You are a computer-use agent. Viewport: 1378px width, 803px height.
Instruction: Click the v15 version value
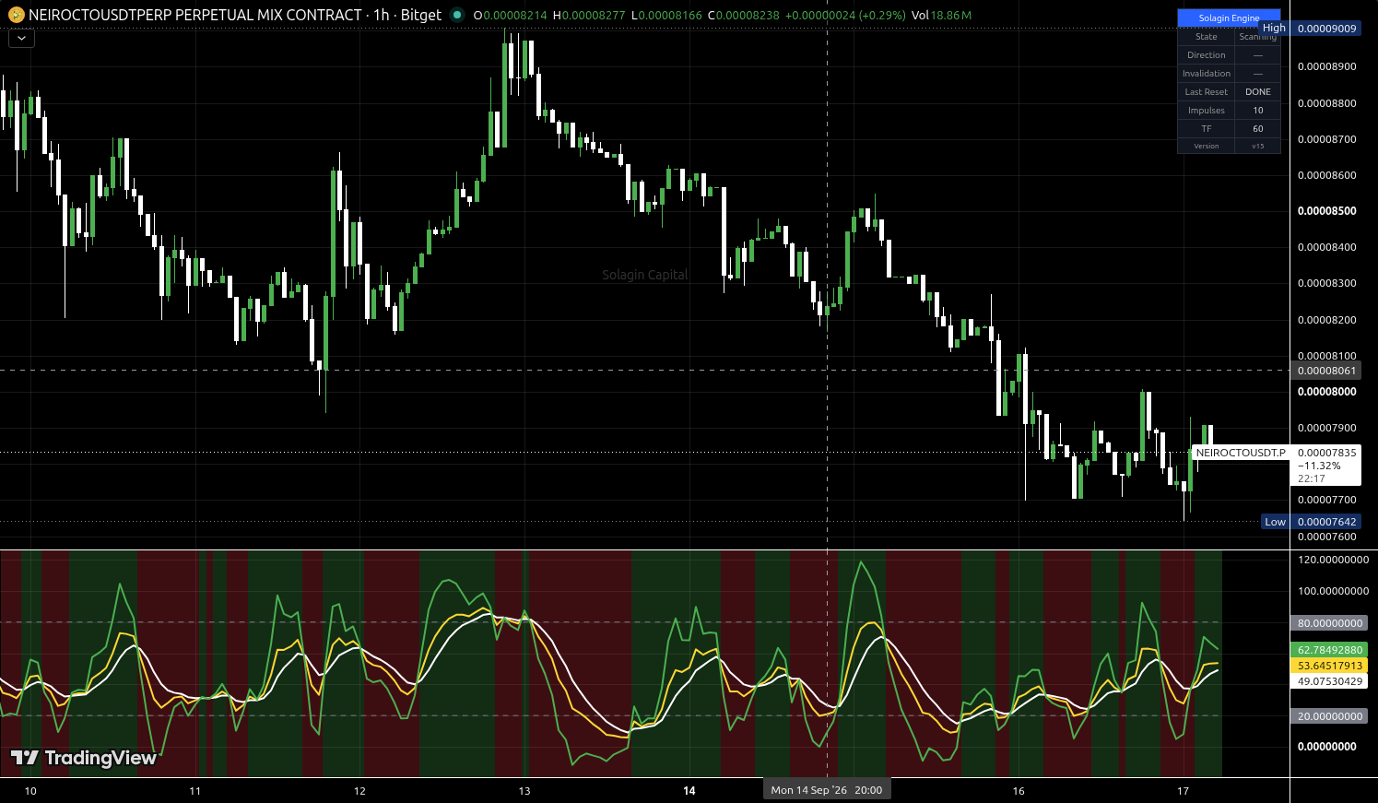click(1258, 146)
